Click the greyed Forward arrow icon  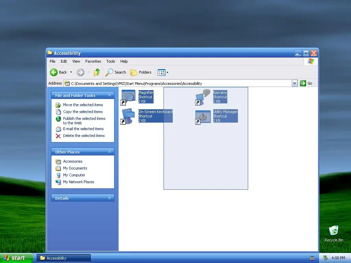click(81, 72)
